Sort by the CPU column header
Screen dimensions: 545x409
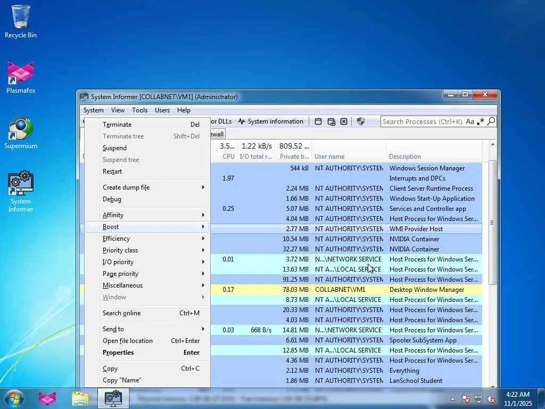click(225, 151)
